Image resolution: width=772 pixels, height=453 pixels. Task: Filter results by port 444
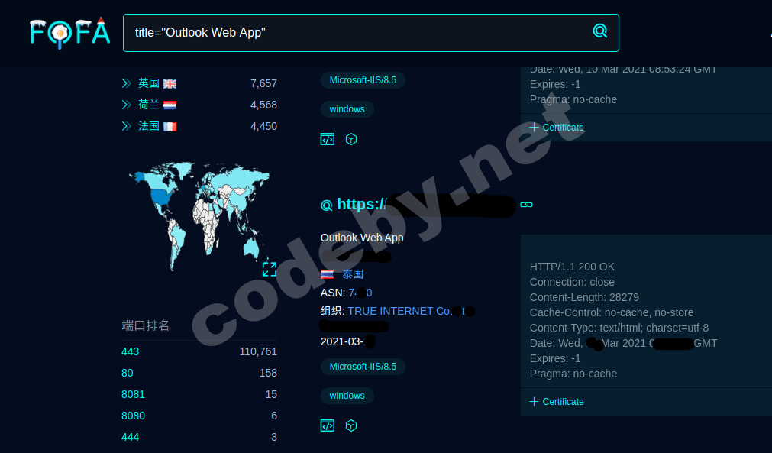point(130,437)
